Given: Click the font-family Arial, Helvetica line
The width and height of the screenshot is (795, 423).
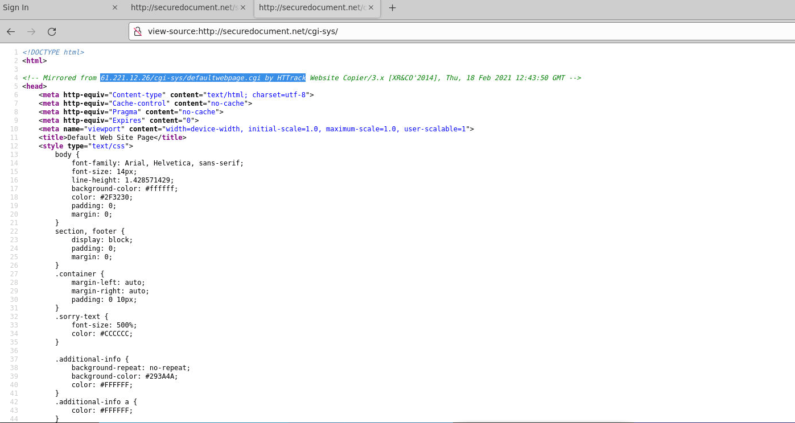Looking at the screenshot, I should [158, 163].
